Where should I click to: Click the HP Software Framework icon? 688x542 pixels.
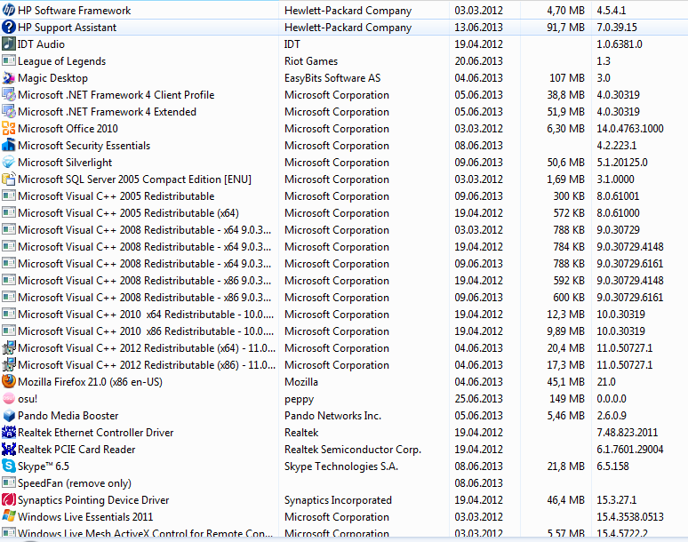(x=9, y=10)
